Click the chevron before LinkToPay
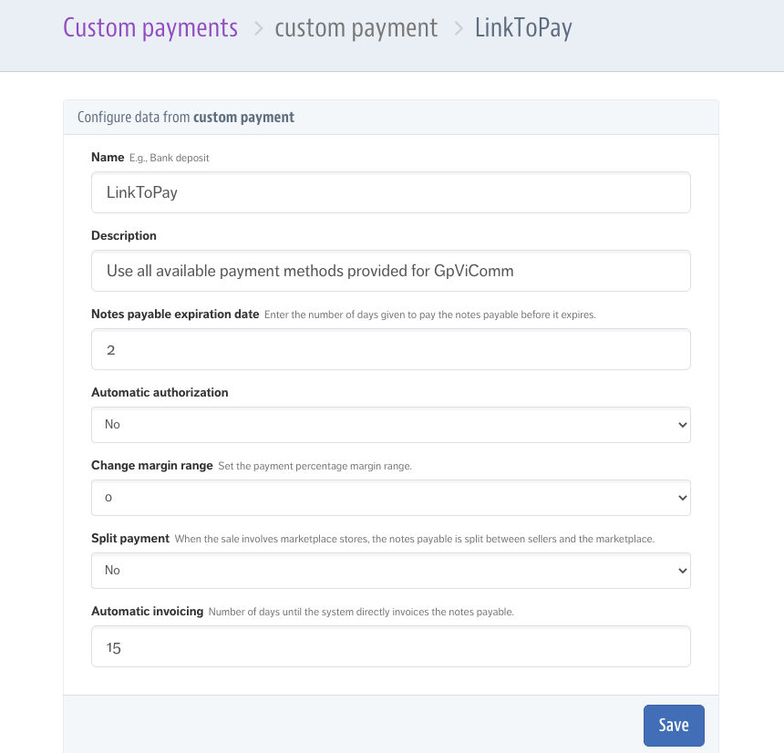 (458, 29)
